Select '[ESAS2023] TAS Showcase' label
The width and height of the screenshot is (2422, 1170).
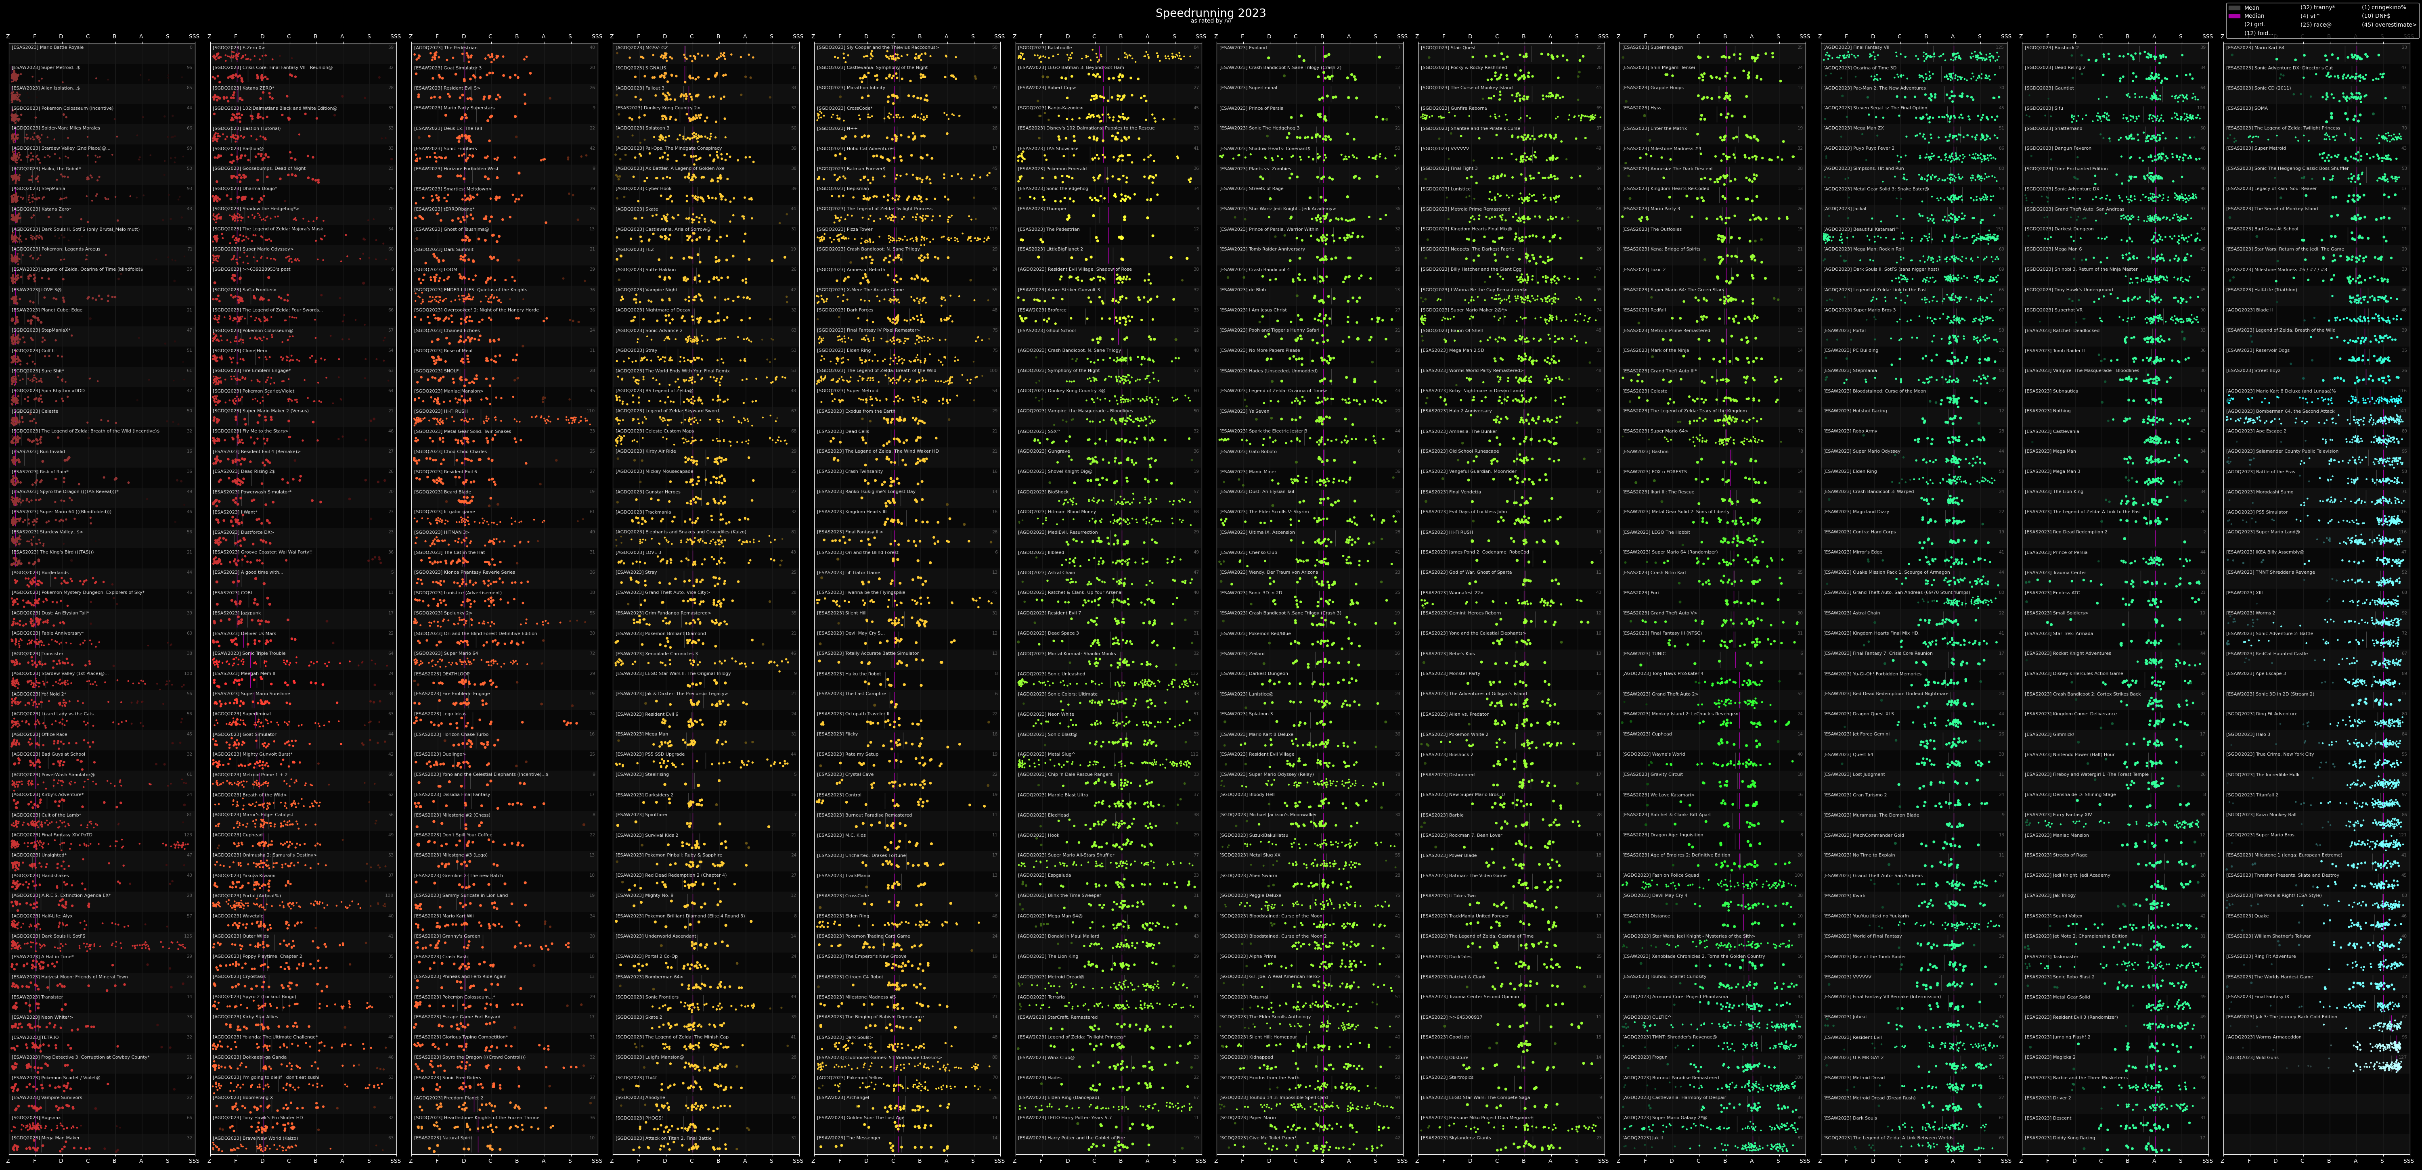[1048, 148]
